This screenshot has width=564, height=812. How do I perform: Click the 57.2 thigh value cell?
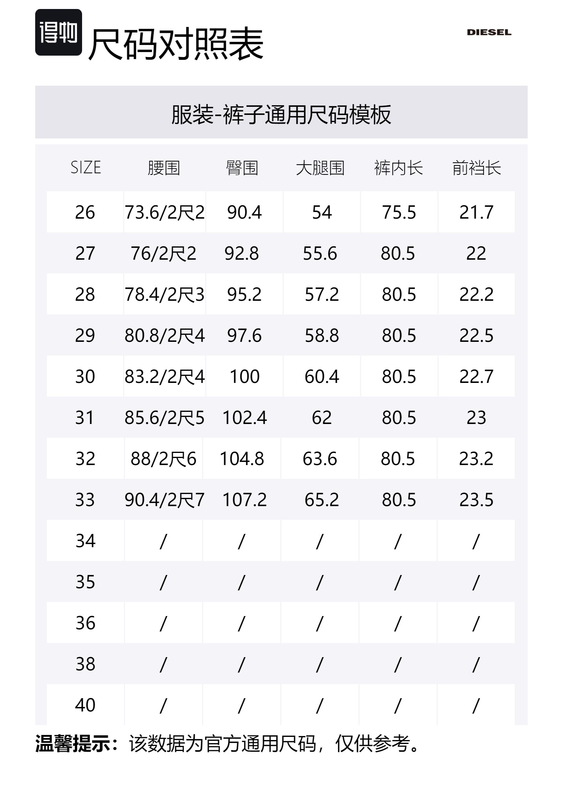click(x=322, y=295)
